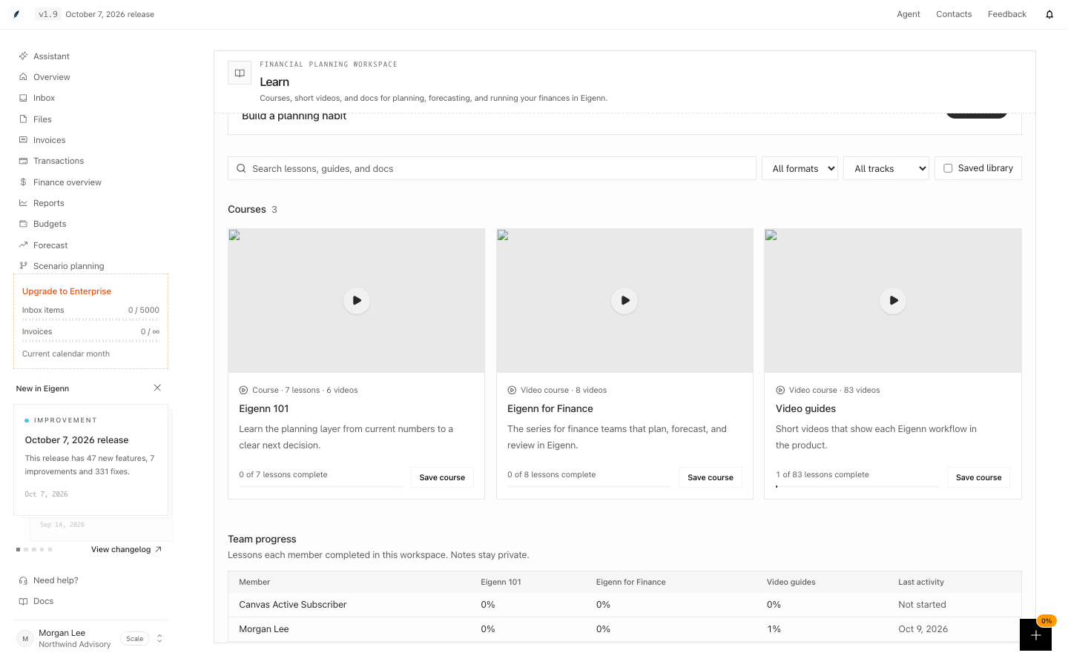Click the Reports chart icon

23,203
